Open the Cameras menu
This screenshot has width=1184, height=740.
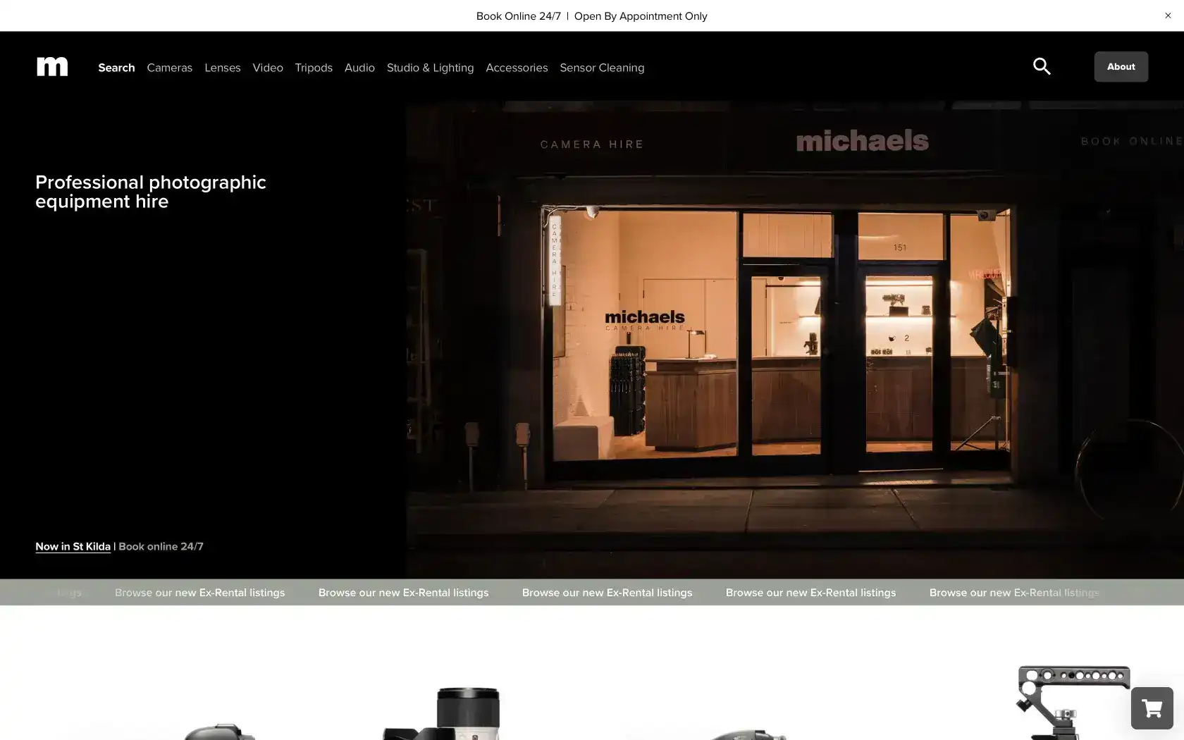pos(169,67)
